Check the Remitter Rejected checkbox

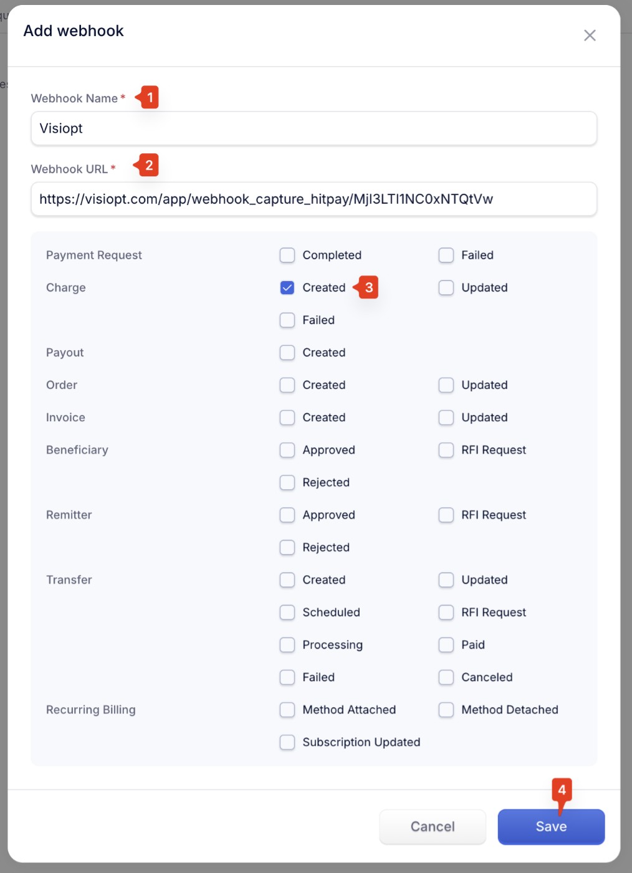287,547
